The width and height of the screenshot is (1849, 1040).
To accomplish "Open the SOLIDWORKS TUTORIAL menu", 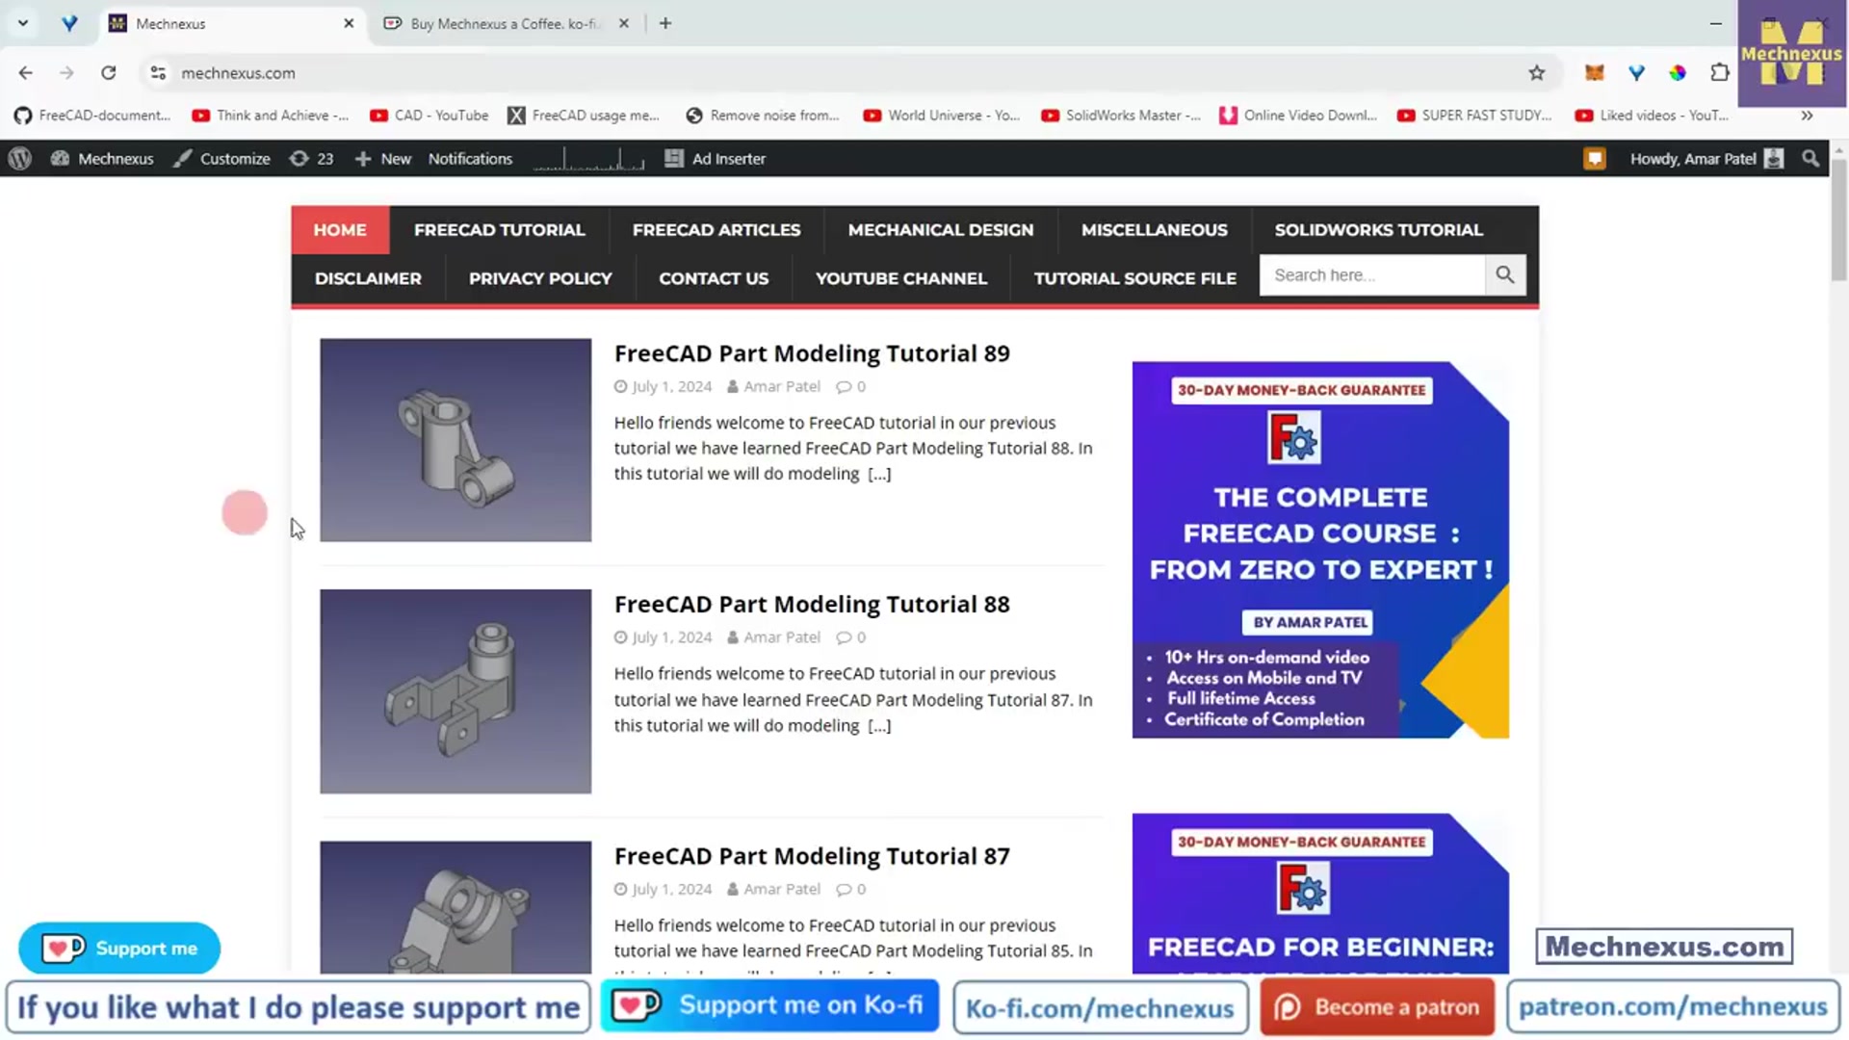I will pyautogui.click(x=1379, y=230).
